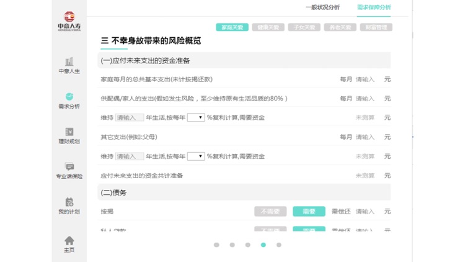Click input for 家庭每月的总共基本支出

click(x=365, y=79)
